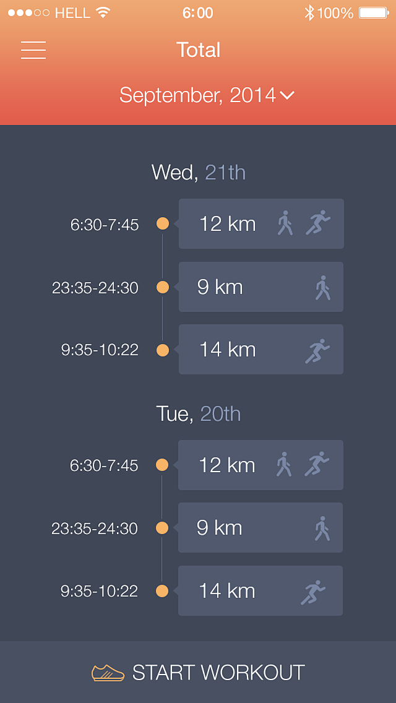Open Wednesday's 9 km workout card

(260, 287)
